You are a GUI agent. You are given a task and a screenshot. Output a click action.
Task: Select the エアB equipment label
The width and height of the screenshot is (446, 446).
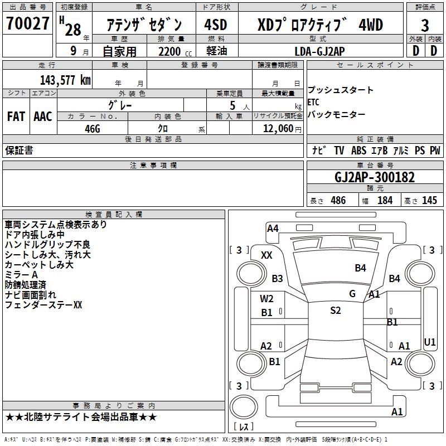[x=380, y=150]
